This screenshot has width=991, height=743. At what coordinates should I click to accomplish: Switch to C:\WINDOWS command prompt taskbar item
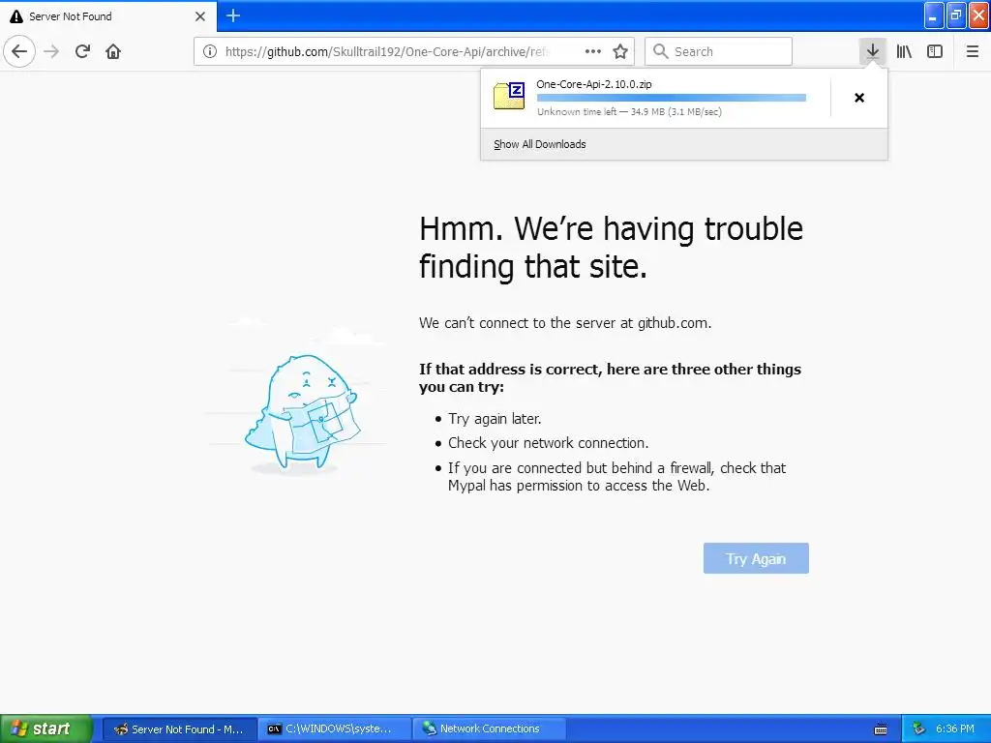pyautogui.click(x=335, y=729)
